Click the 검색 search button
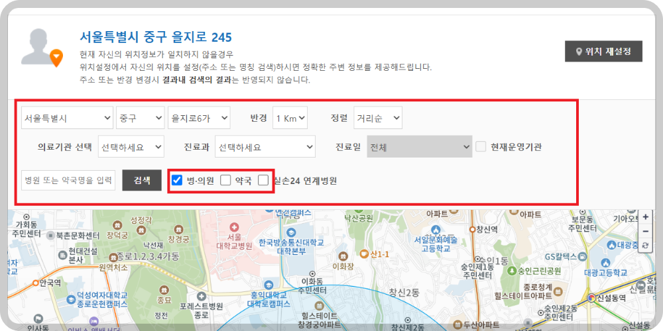Viewport: 663px width, 331px height. click(142, 180)
